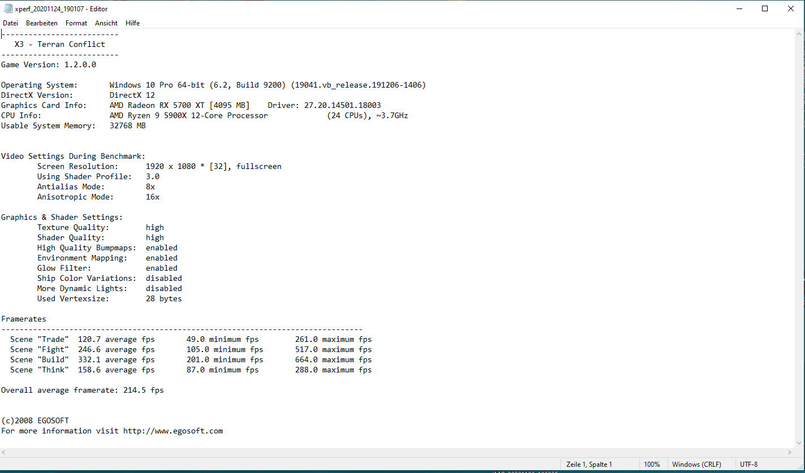Click the vertical scrollbar down arrow
The height and width of the screenshot is (473, 805).
pyautogui.click(x=799, y=444)
